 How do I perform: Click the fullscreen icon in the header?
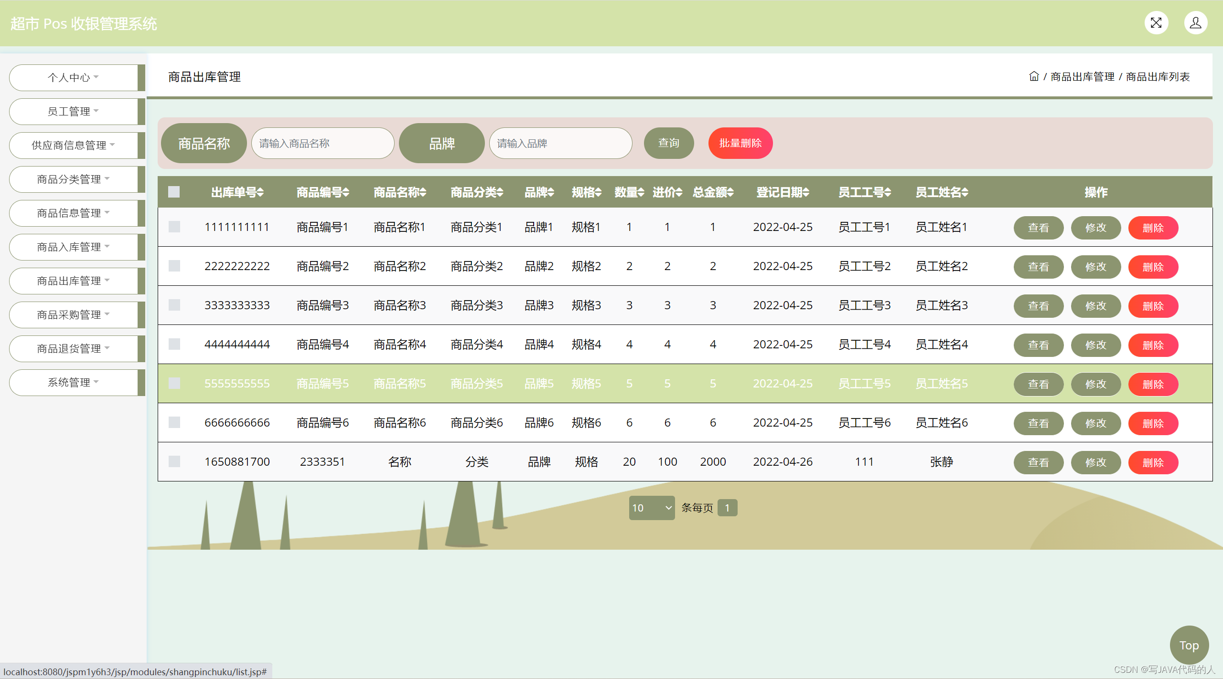click(x=1156, y=22)
